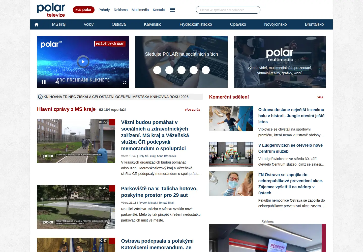Open the Ostrava podepsala s polskými Katovicemi headline
The image size is (363, 252).
point(157,244)
